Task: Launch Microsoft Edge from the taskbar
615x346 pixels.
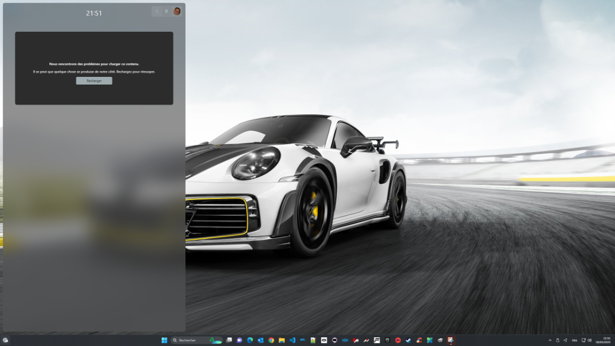Action: pos(250,340)
